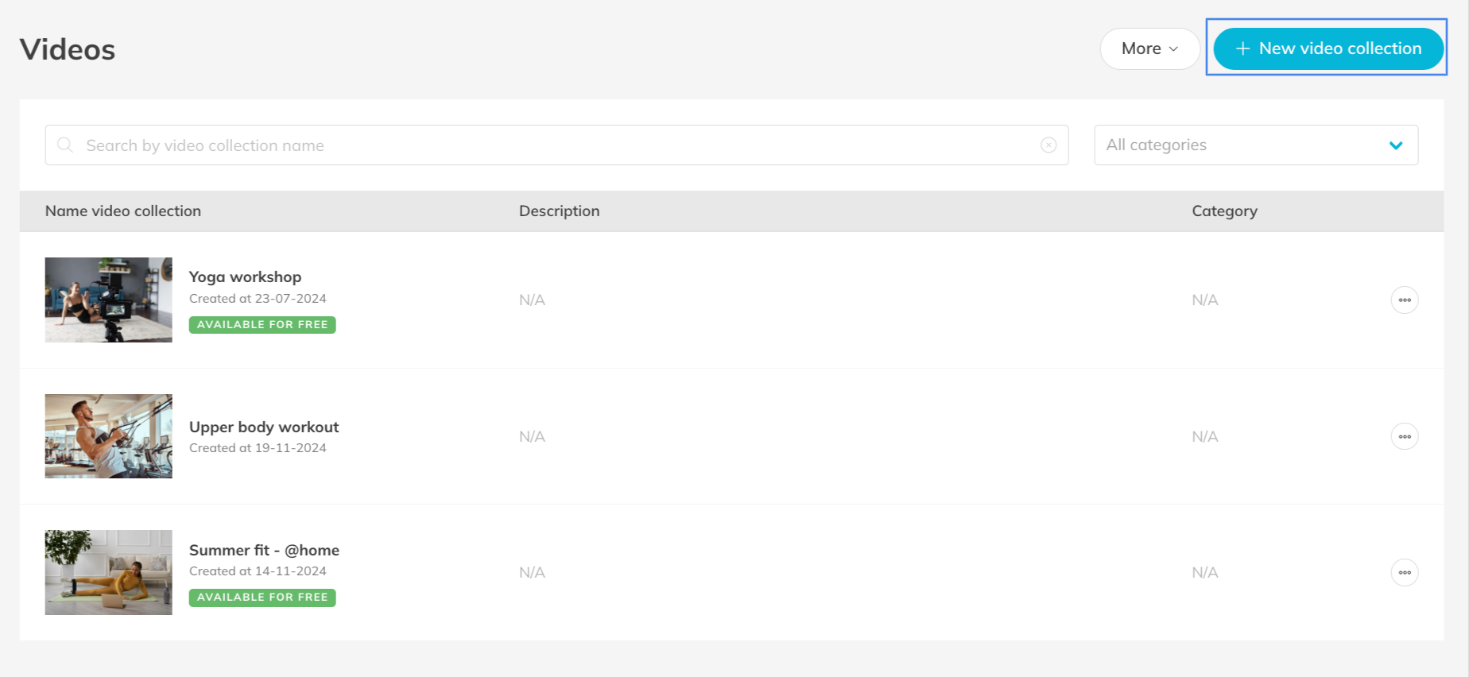
Task: Open the Upper body workout thumbnail
Action: pos(109,436)
